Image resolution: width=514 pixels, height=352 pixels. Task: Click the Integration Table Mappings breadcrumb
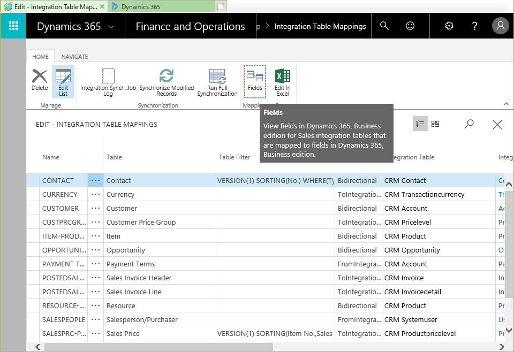pyautogui.click(x=320, y=27)
